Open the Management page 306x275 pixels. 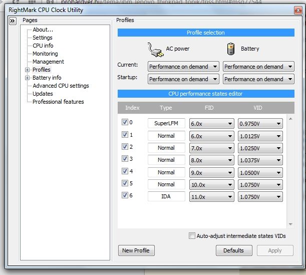coord(48,62)
